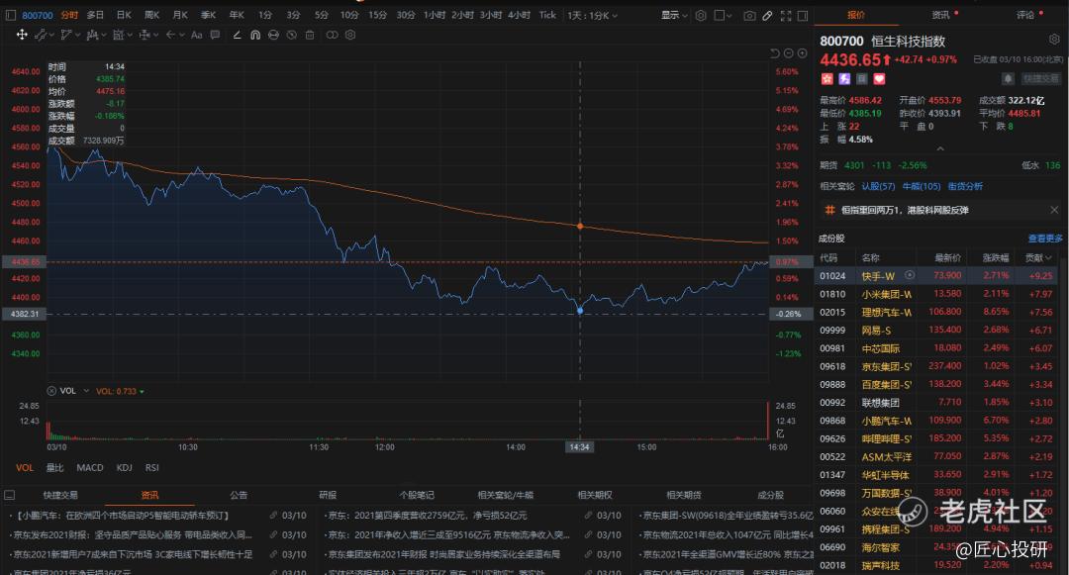
Task: Open the 1天:1分K period dropdown
Action: point(592,15)
